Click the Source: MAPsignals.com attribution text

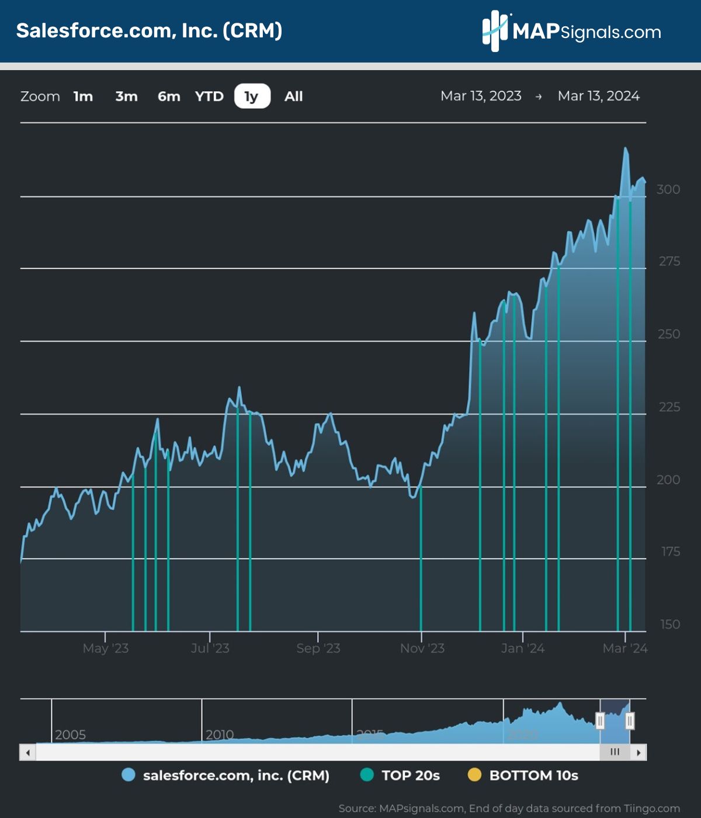click(x=509, y=809)
